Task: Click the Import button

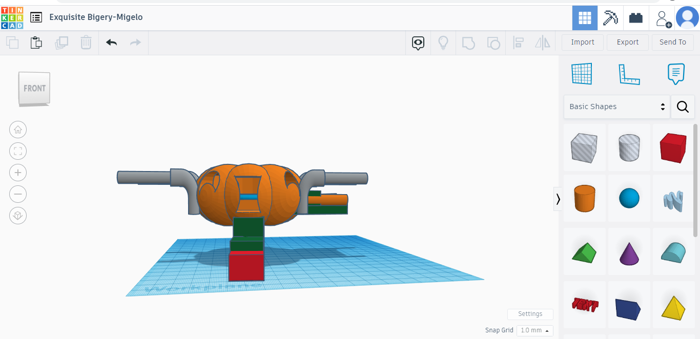Action: (x=582, y=42)
